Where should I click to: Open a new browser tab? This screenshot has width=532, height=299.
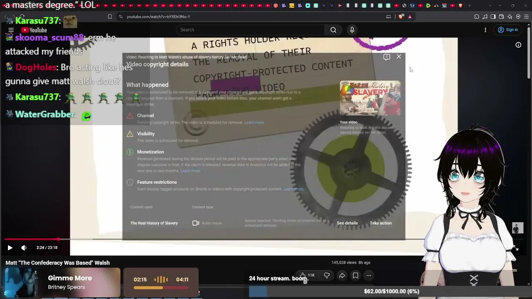click(x=470, y=5)
